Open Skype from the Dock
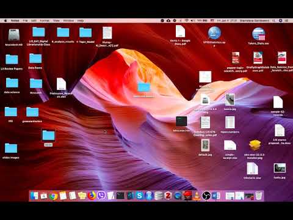 [x=139, y=196]
